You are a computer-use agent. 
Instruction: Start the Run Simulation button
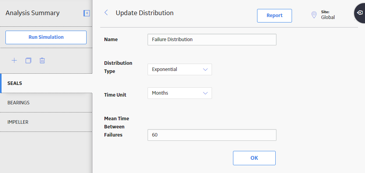pos(46,37)
